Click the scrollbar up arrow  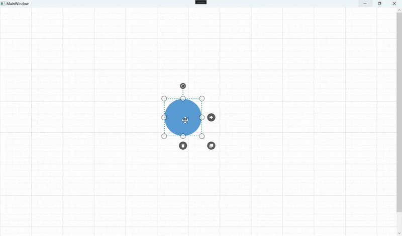(399, 10)
